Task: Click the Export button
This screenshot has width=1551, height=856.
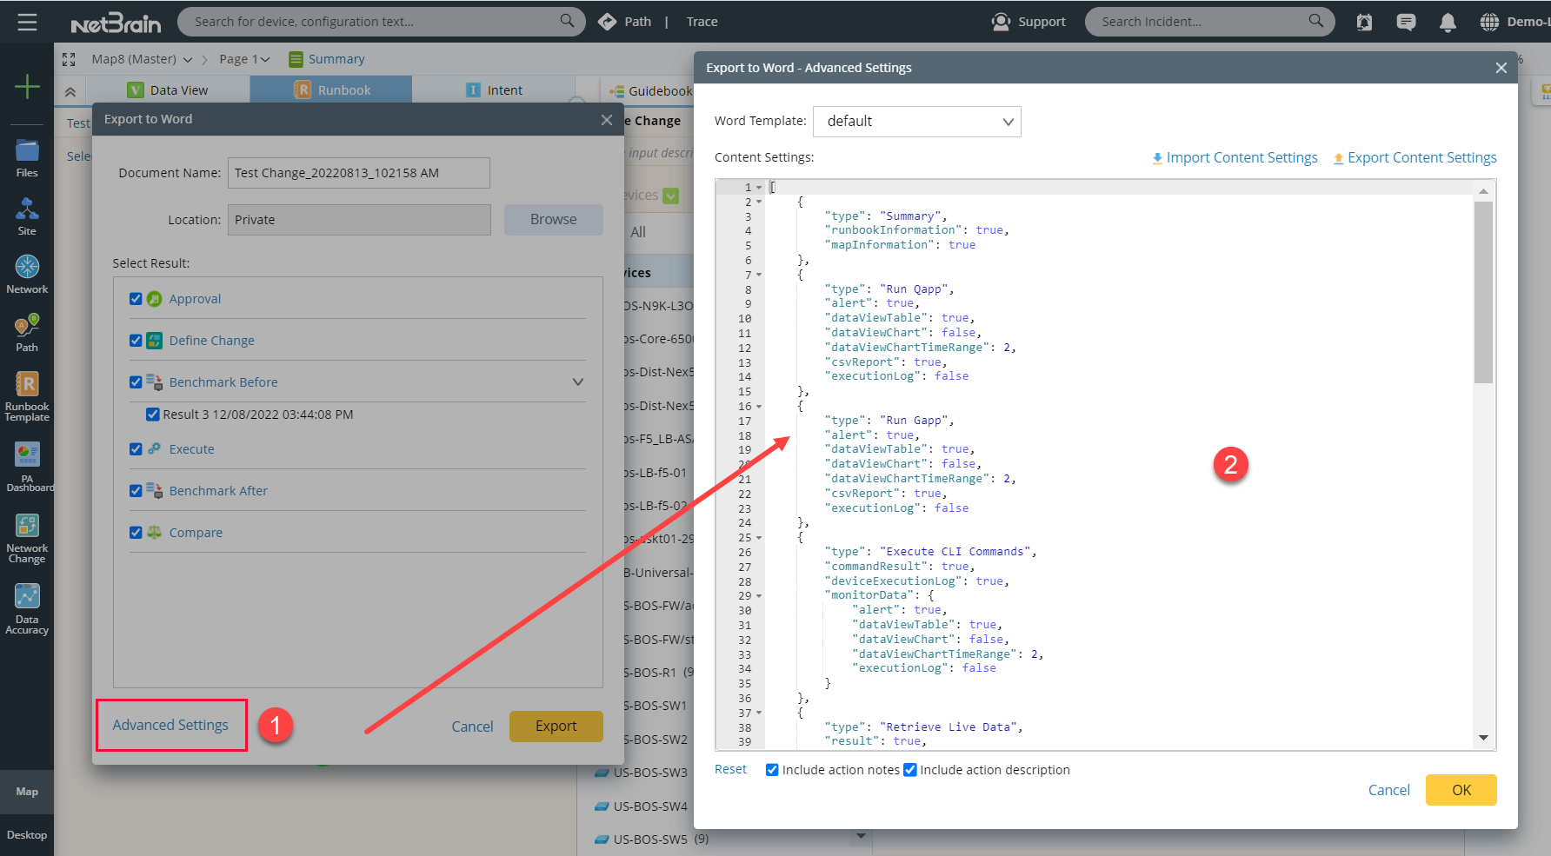Action: coord(556,726)
